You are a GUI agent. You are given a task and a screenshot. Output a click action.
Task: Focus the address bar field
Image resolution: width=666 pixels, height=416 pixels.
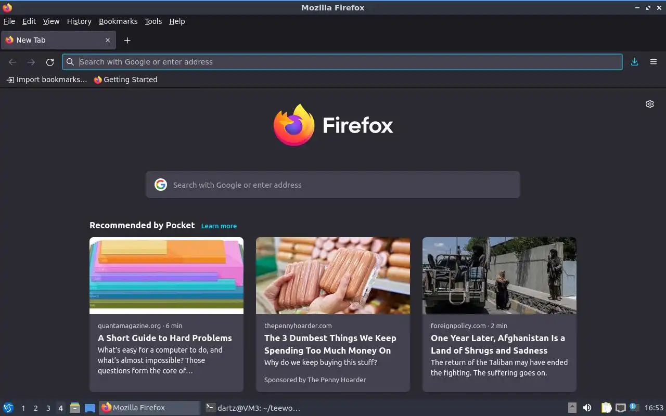coord(342,62)
